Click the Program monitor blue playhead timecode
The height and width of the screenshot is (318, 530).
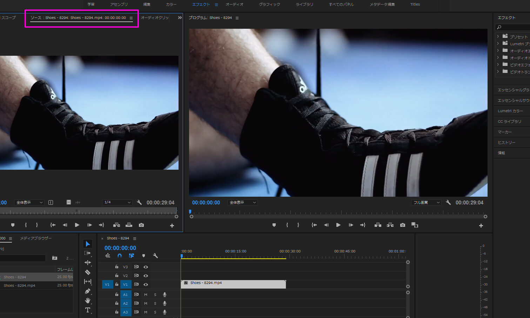pyautogui.click(x=206, y=203)
